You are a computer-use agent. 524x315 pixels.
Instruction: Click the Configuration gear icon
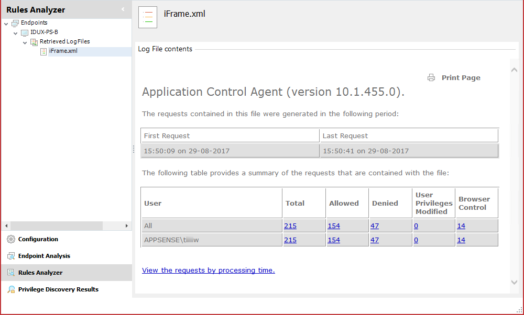11,239
